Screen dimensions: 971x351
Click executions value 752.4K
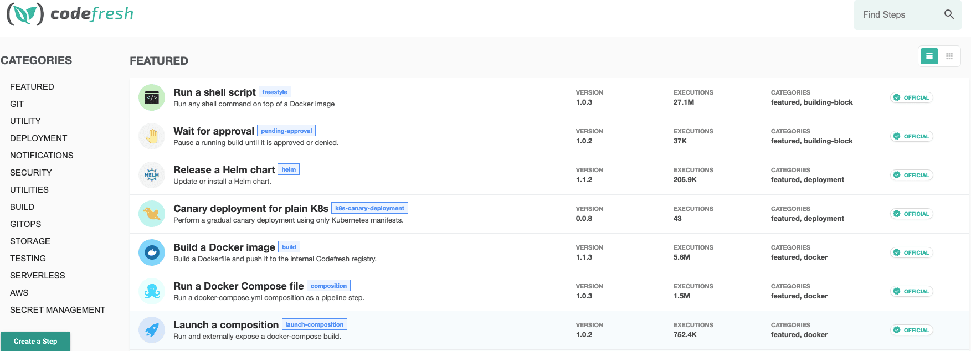coord(685,335)
